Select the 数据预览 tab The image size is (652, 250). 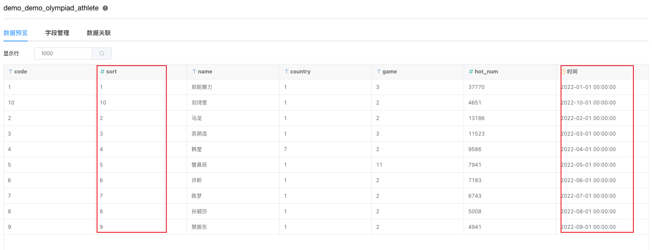click(x=16, y=33)
